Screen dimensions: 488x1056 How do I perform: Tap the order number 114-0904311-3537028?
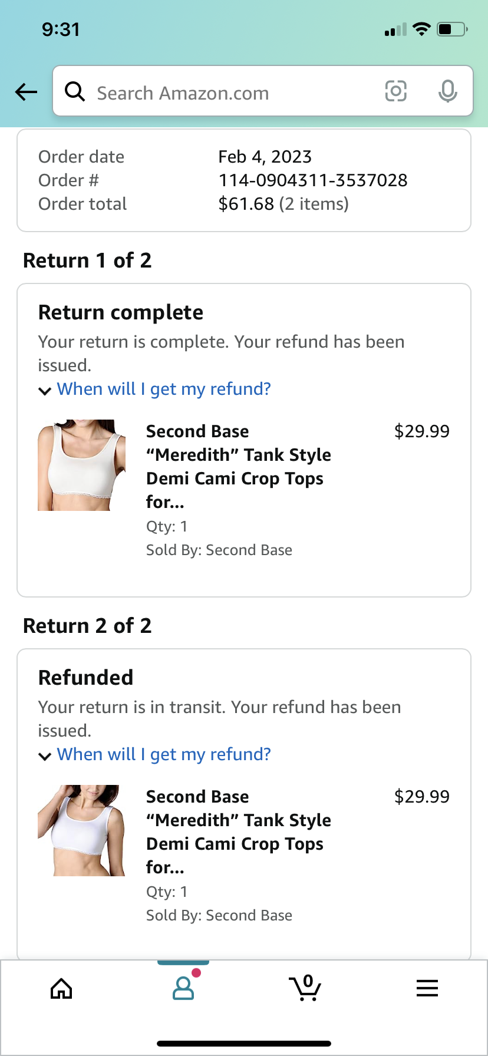click(x=312, y=180)
